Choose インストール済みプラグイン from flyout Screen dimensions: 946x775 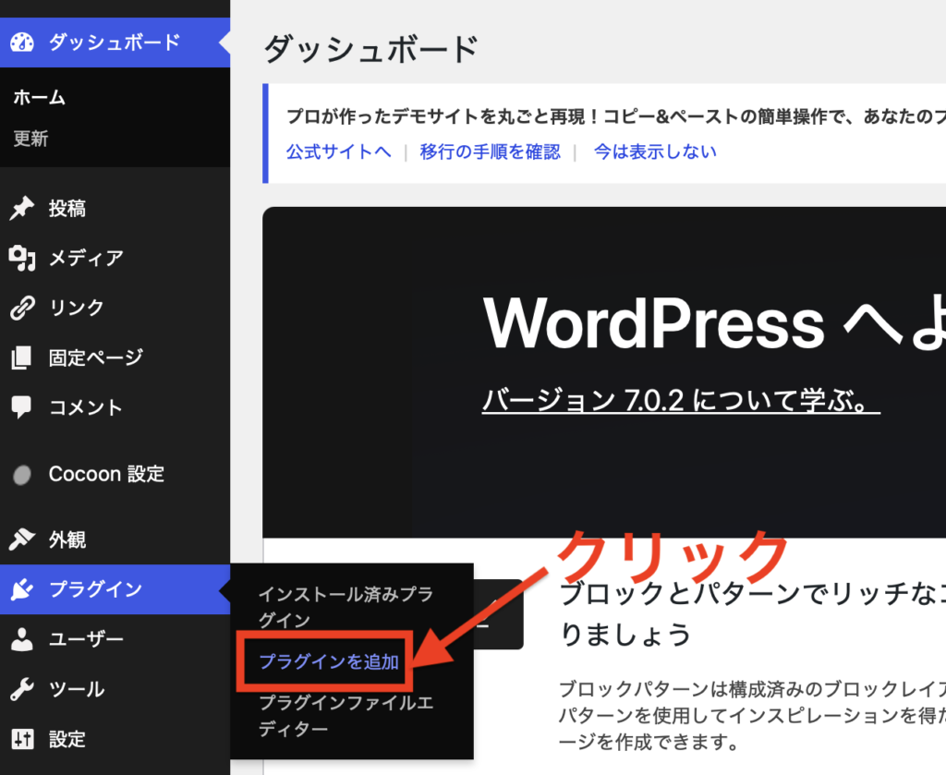click(x=346, y=607)
